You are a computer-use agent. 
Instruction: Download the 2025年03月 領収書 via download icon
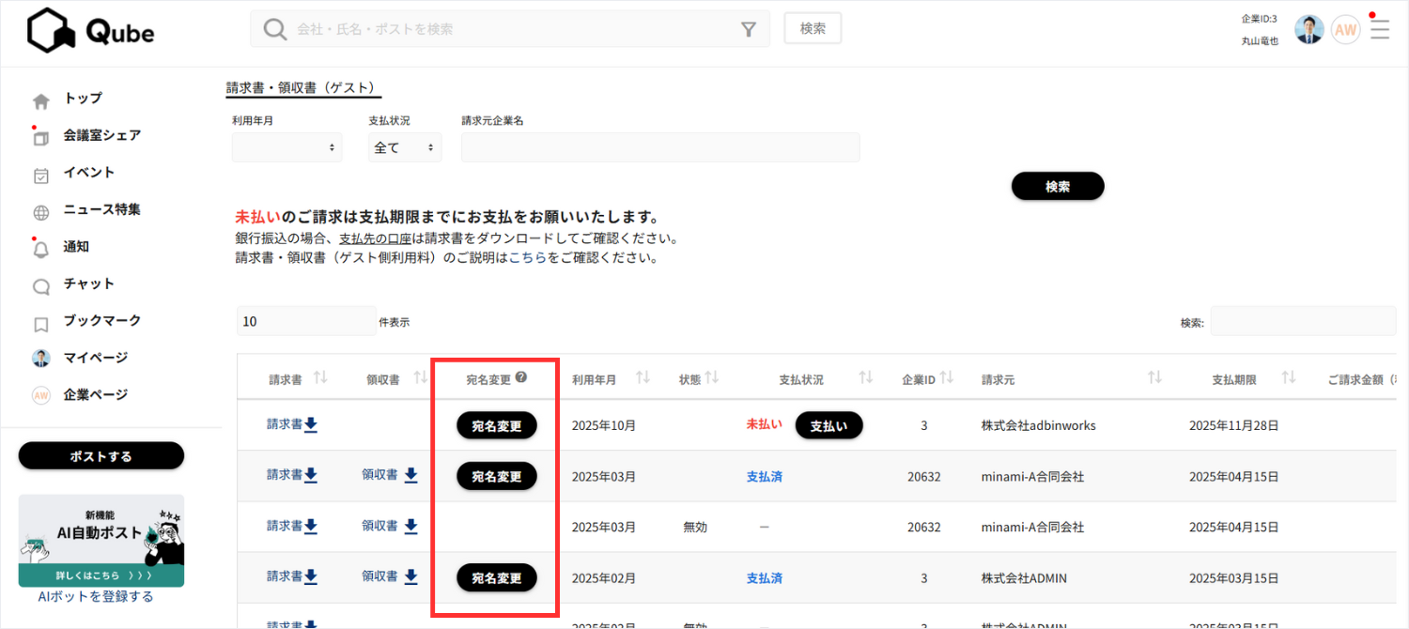point(410,475)
